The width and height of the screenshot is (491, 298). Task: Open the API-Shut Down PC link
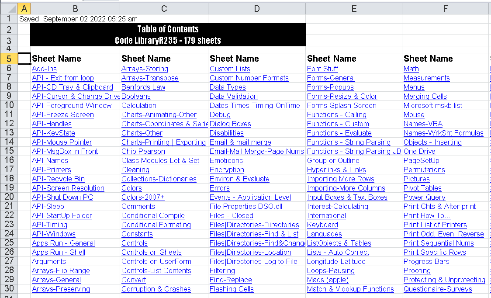pyautogui.click(x=62, y=198)
